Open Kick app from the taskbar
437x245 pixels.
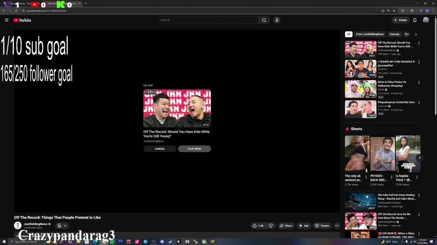(179, 242)
